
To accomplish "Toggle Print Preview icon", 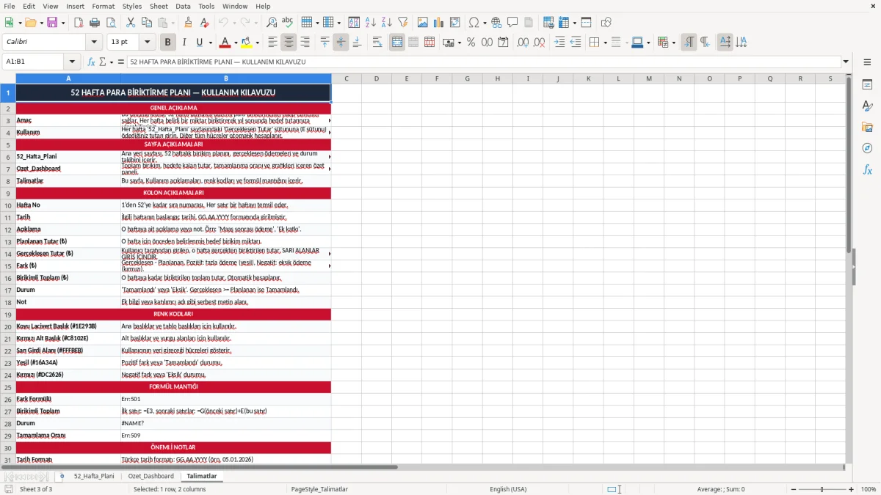I will (110, 23).
